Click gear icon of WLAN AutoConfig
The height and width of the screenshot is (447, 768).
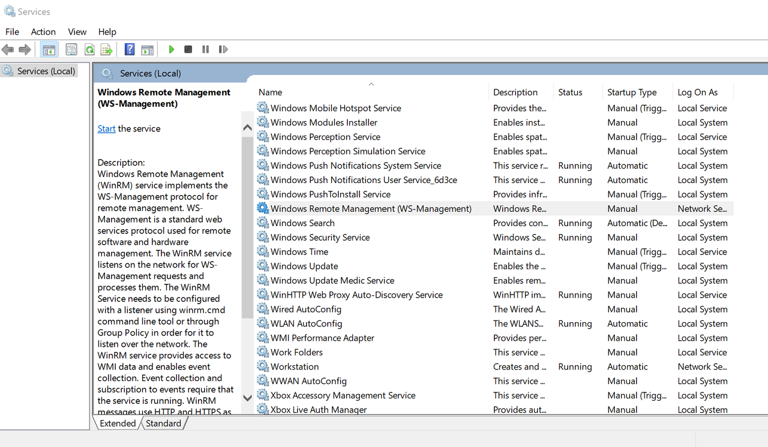tap(263, 324)
